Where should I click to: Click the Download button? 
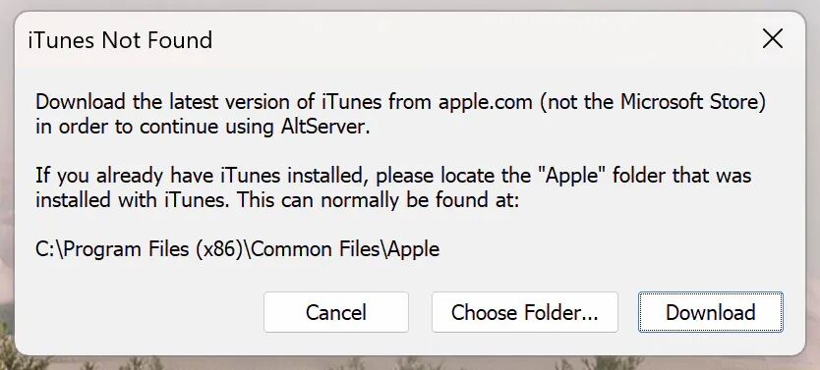(x=710, y=312)
